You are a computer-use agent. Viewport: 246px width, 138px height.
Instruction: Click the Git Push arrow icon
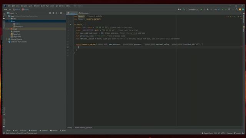226,10
